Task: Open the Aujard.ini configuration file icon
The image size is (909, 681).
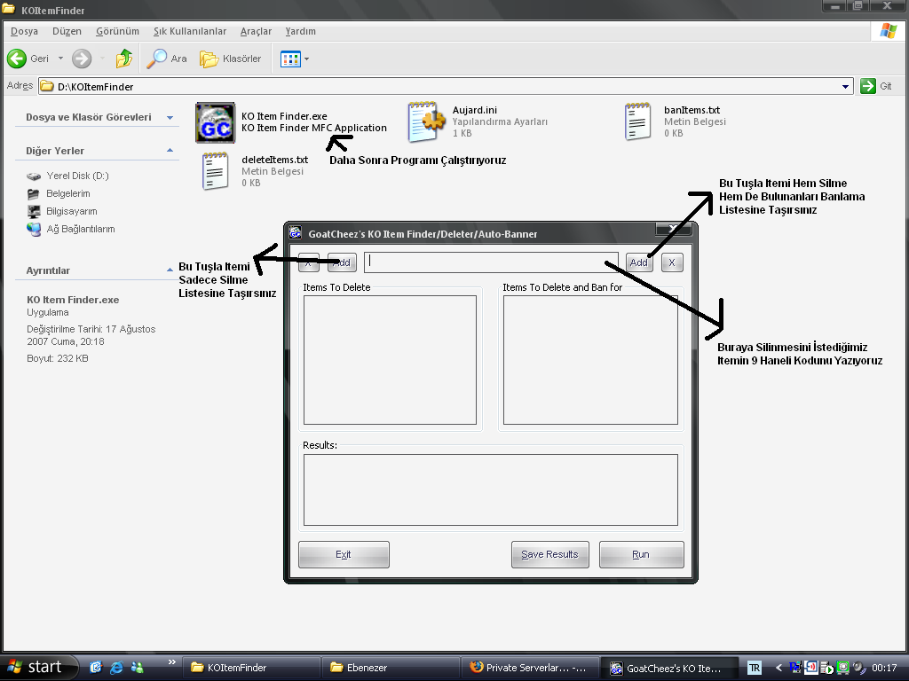Action: click(x=427, y=121)
